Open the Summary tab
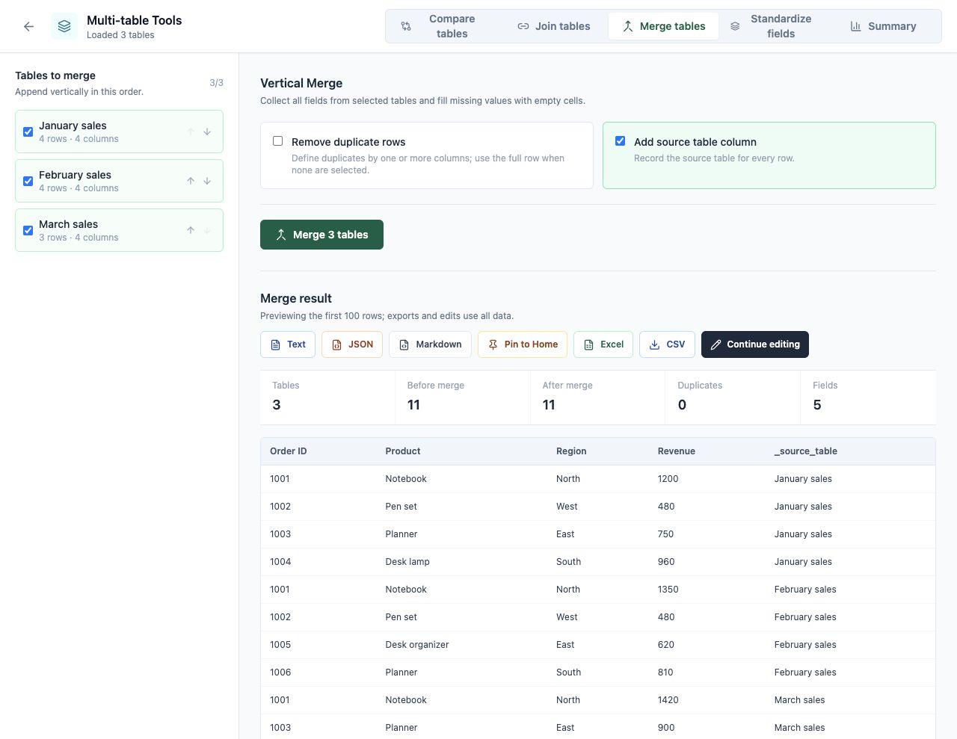 click(x=884, y=26)
